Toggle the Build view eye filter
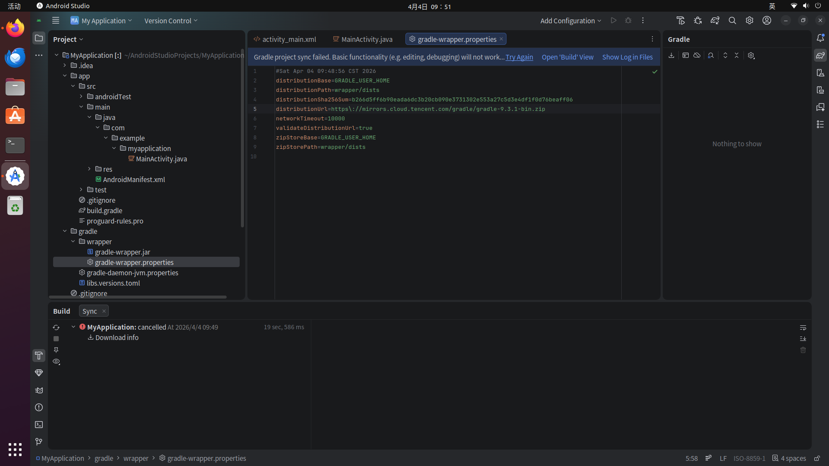This screenshot has width=829, height=466. click(x=56, y=362)
